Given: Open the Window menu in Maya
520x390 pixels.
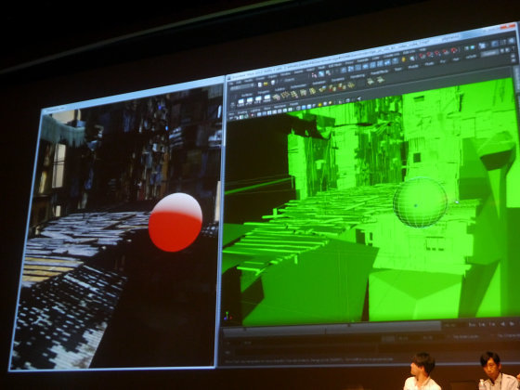Looking at the screenshot, I should click(x=286, y=74).
